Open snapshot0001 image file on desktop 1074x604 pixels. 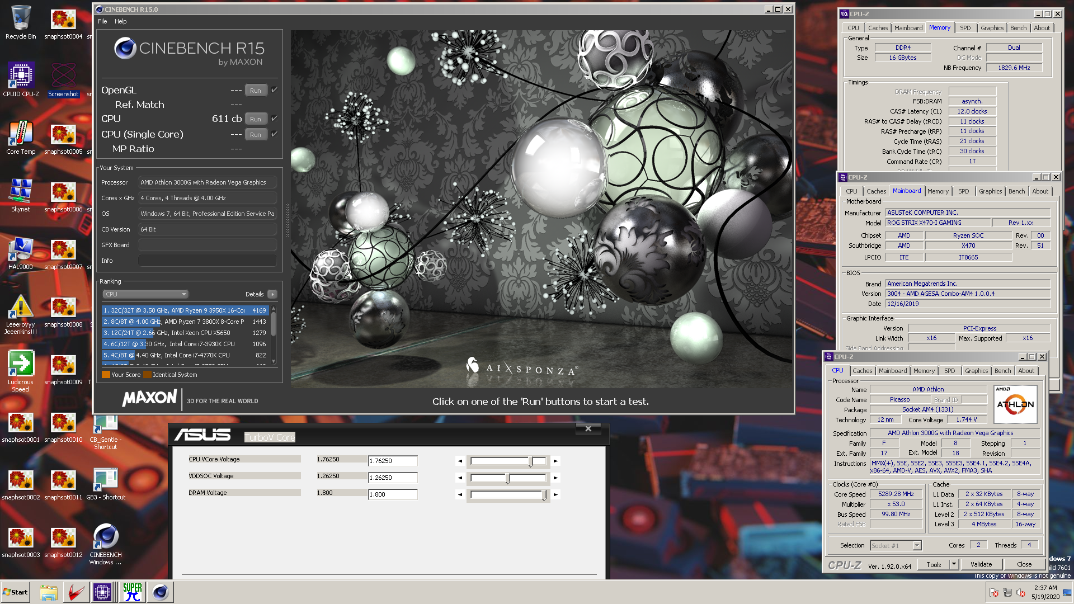(x=21, y=426)
